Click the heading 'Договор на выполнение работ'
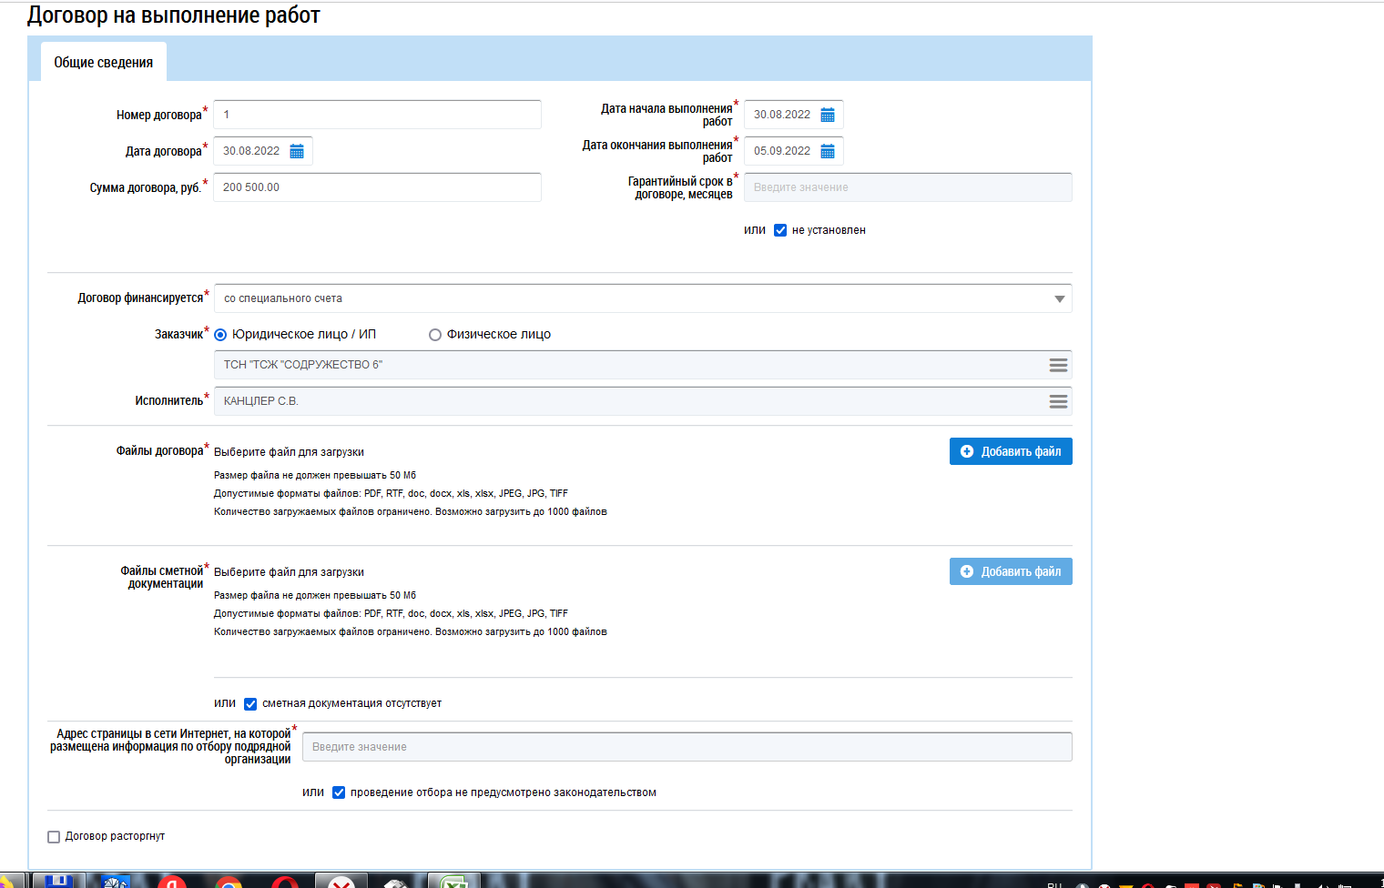This screenshot has width=1384, height=888. coord(174,15)
